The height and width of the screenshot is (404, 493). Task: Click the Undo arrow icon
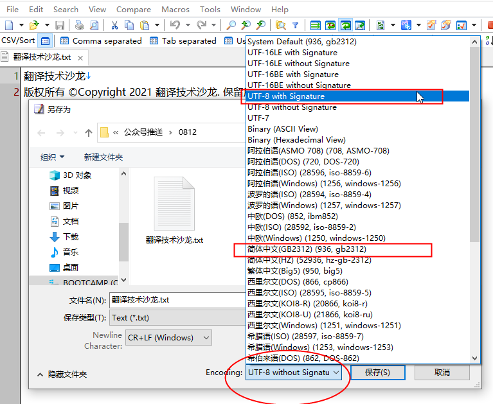click(x=175, y=25)
